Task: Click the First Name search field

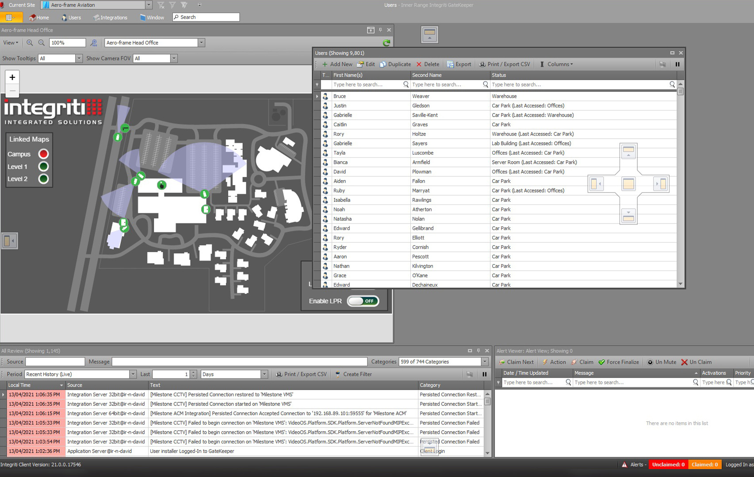Action: point(367,85)
